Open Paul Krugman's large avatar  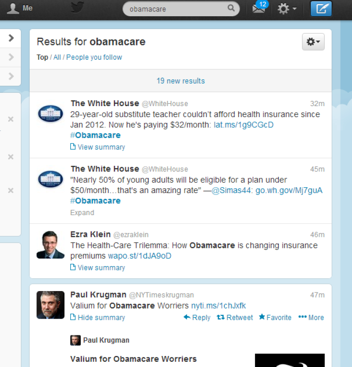click(x=50, y=305)
